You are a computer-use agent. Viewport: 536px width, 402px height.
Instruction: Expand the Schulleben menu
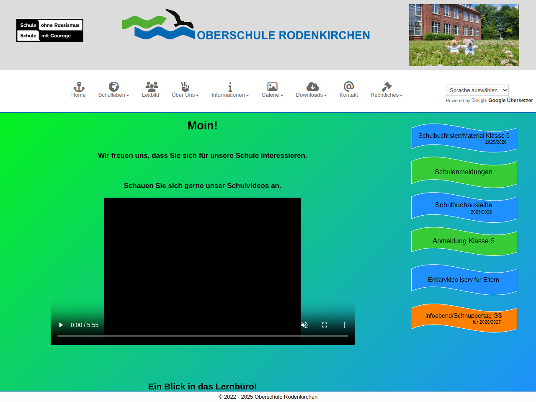113,90
